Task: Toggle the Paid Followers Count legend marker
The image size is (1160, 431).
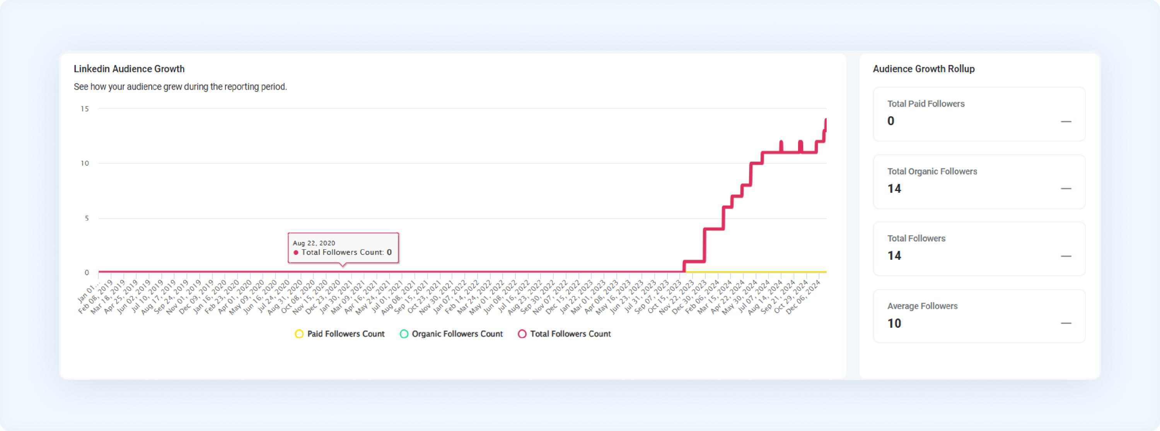Action: (x=299, y=334)
